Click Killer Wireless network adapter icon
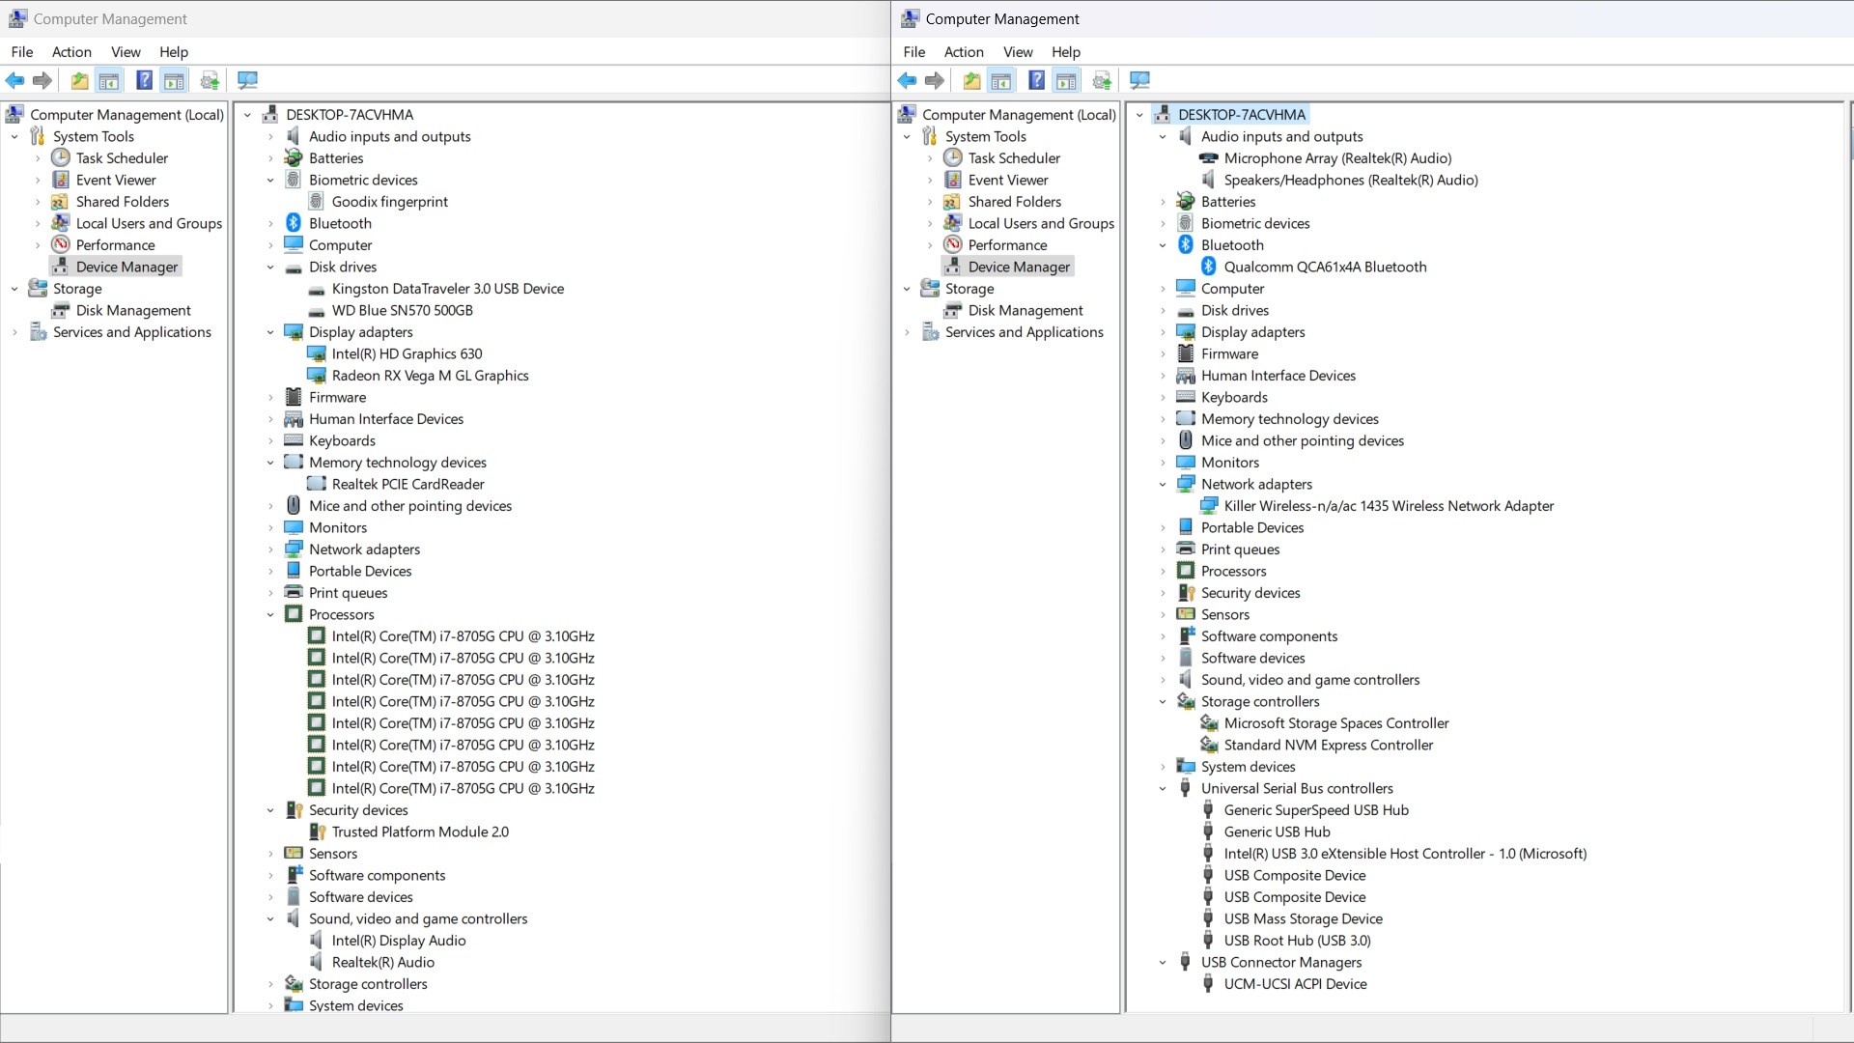 click(1208, 506)
